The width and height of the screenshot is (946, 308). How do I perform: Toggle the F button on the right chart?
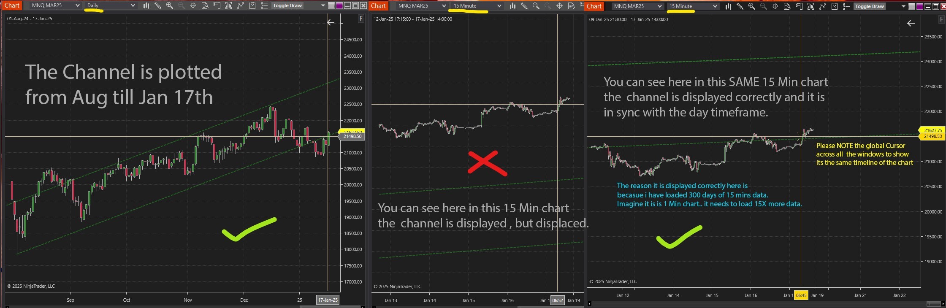click(941, 19)
